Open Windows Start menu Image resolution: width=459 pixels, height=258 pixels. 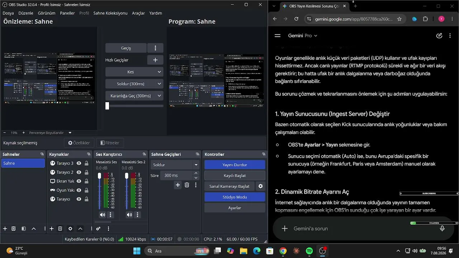click(137, 251)
